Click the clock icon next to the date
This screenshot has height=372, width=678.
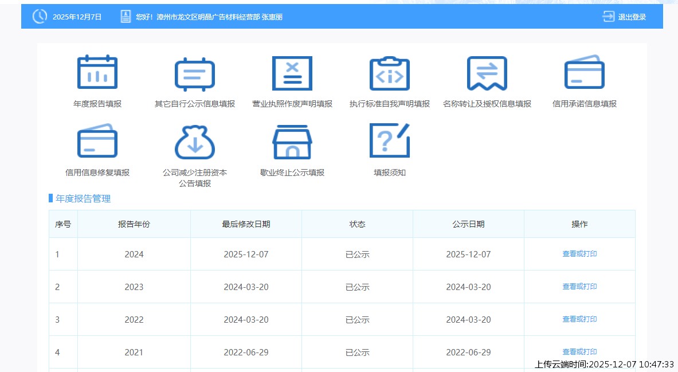point(40,17)
